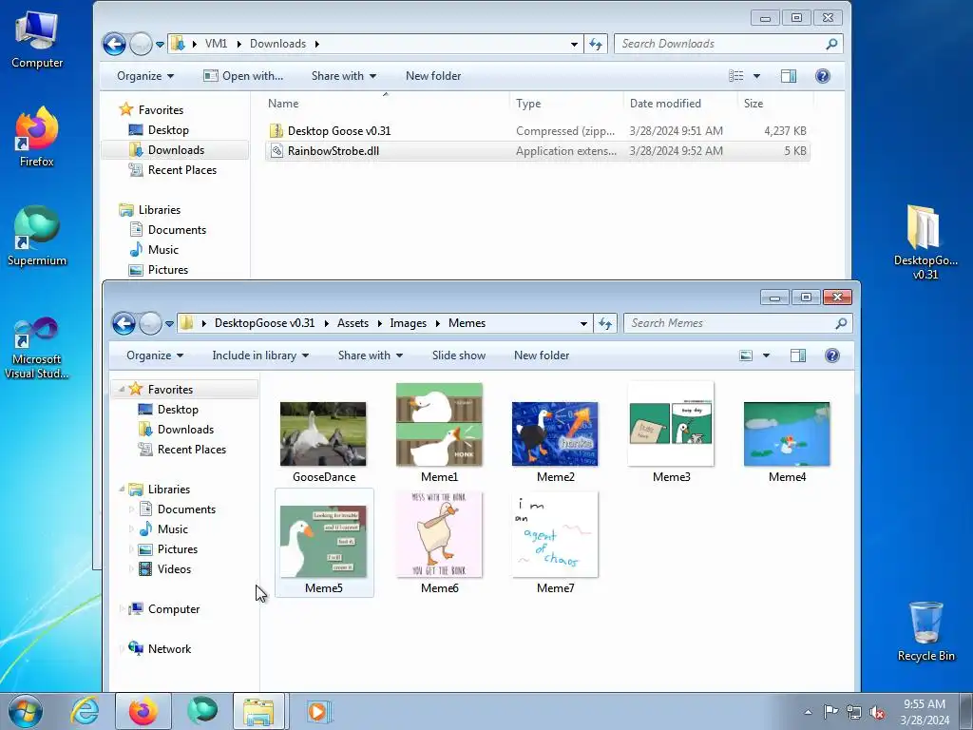This screenshot has height=730, width=973.
Task: Select GooseDance thumbnail
Action: [x=323, y=433]
